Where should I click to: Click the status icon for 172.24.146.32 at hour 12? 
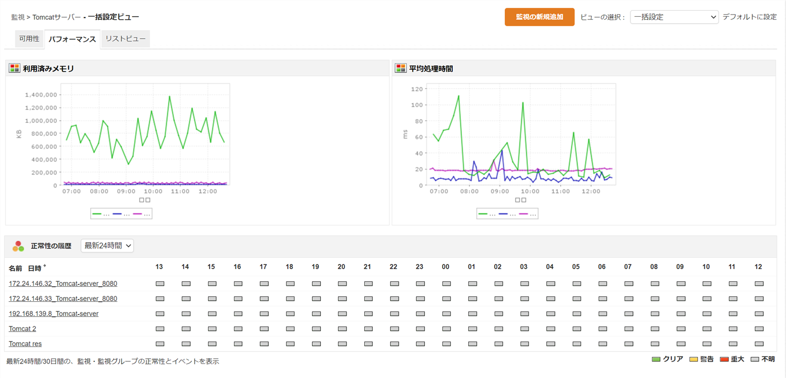[759, 283]
